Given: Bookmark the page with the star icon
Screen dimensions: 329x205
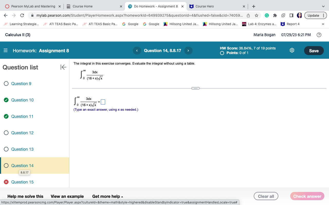Looking at the screenshot, I should click(256, 15).
